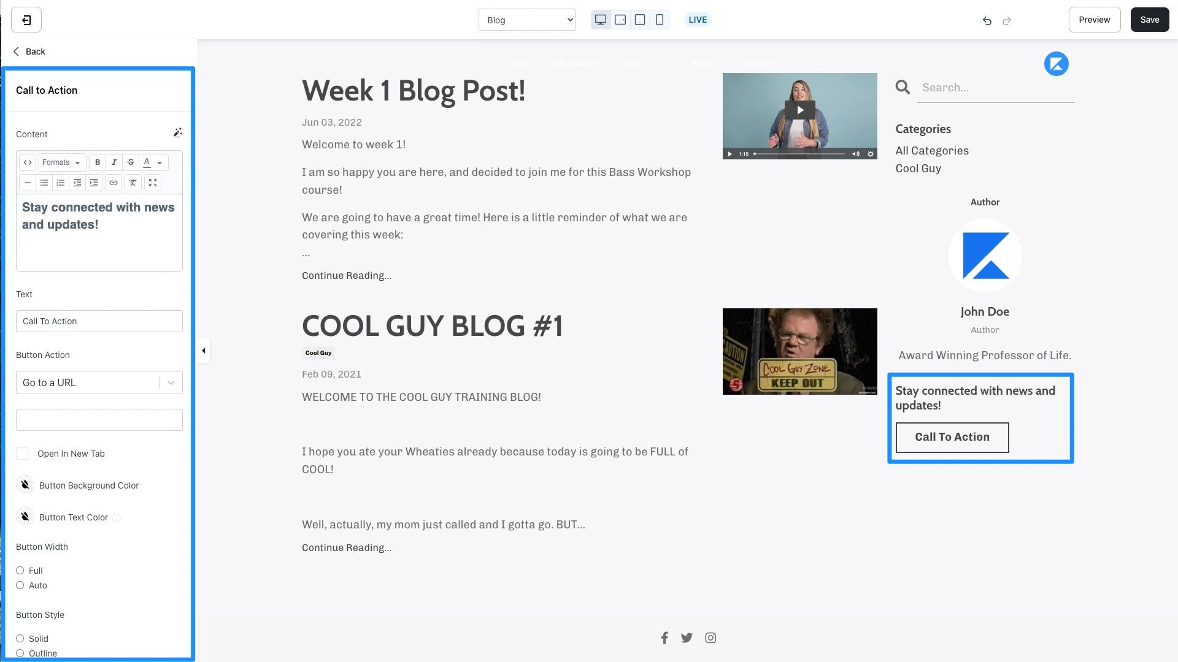The width and height of the screenshot is (1178, 662).
Task: Open the Blog page selector dropdown
Action: (x=527, y=20)
